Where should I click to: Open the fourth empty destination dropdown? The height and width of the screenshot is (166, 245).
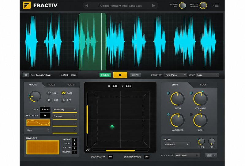(x=65, y=130)
